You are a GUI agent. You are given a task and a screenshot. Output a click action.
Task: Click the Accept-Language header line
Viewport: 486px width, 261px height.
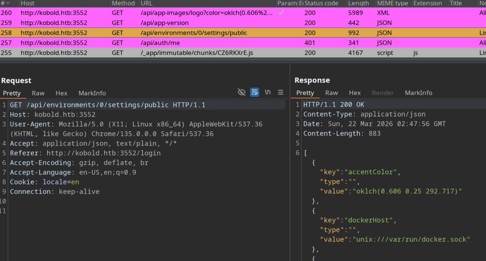(x=73, y=172)
